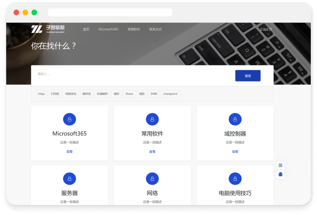Select the 外部邮件 keyword tag
The height and width of the screenshot is (215, 317).
102,94
